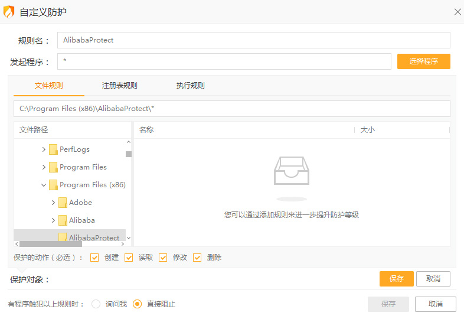Viewport: 464px width, 319px height.
Task: Select the 询问我 radio option
Action: pos(96,304)
